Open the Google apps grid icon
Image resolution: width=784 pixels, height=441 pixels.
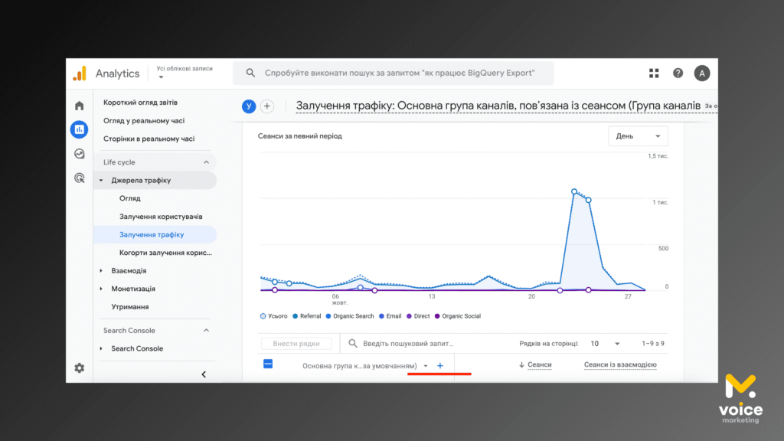pos(654,73)
